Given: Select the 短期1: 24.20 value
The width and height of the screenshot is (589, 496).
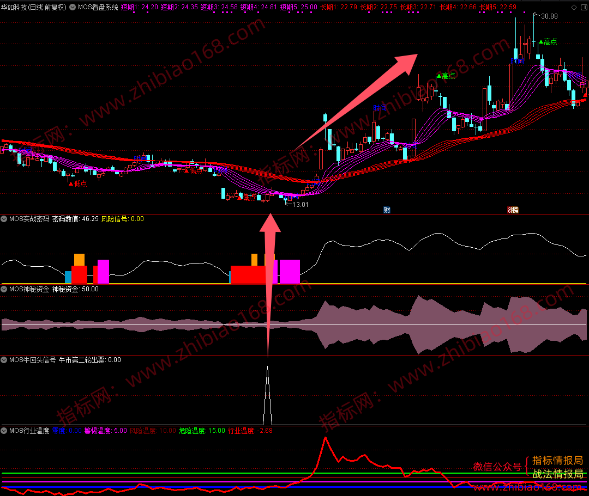Looking at the screenshot, I should [x=140, y=7].
